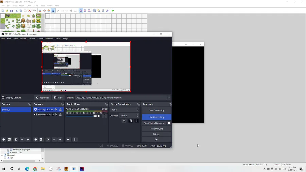The width and height of the screenshot is (306, 172).
Task: Open the OBS Docks menu
Action: (x=23, y=39)
